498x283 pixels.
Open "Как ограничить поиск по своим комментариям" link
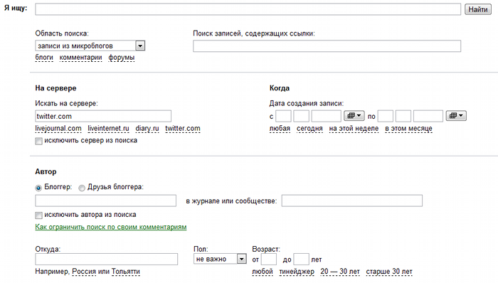pyautogui.click(x=111, y=227)
